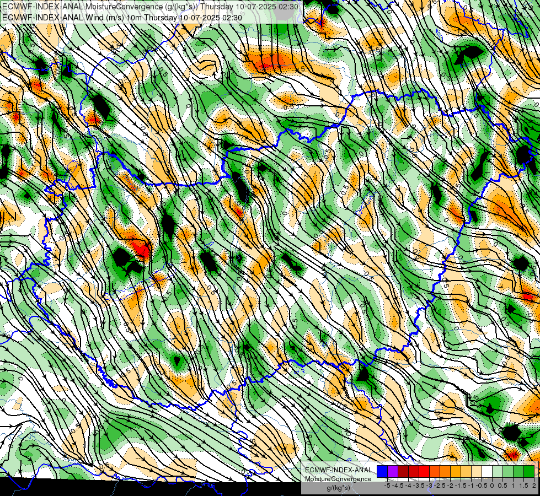Select the darkest green swatch between 1.5 and 2

(x=530, y=472)
